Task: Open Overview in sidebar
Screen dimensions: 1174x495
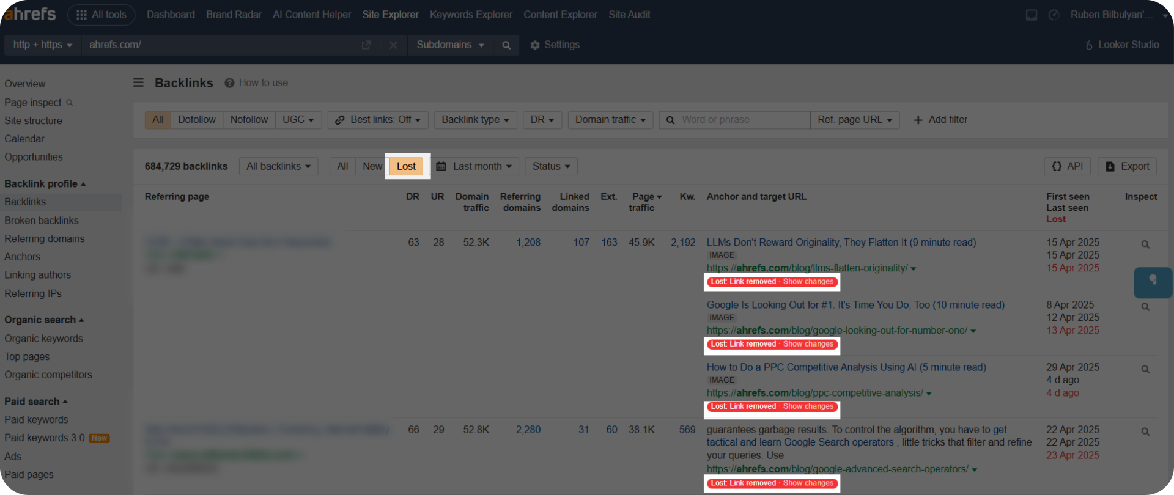Action: click(x=25, y=84)
